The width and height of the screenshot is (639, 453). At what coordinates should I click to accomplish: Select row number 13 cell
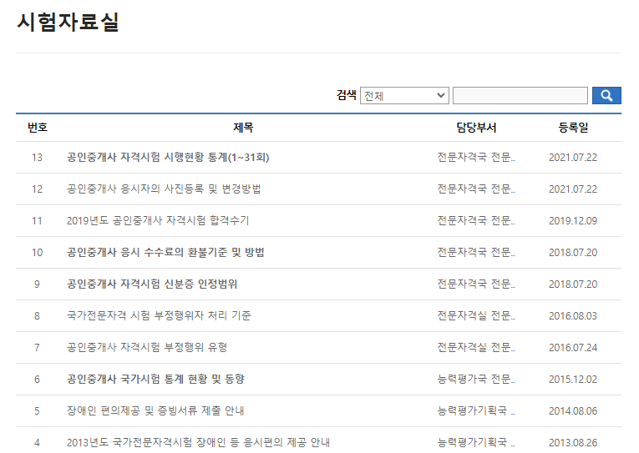click(x=37, y=158)
